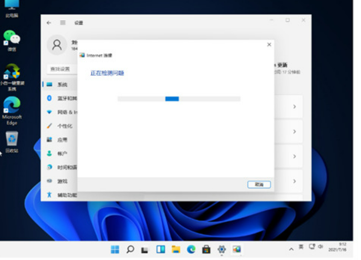Open the WeChat desktop shortcut
The image size is (361, 260).
pos(12,38)
